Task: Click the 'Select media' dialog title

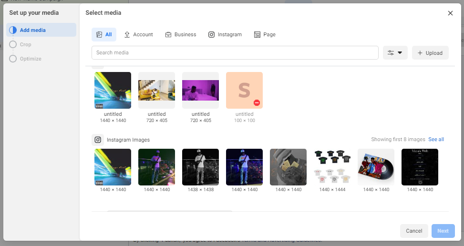Action: tap(103, 13)
